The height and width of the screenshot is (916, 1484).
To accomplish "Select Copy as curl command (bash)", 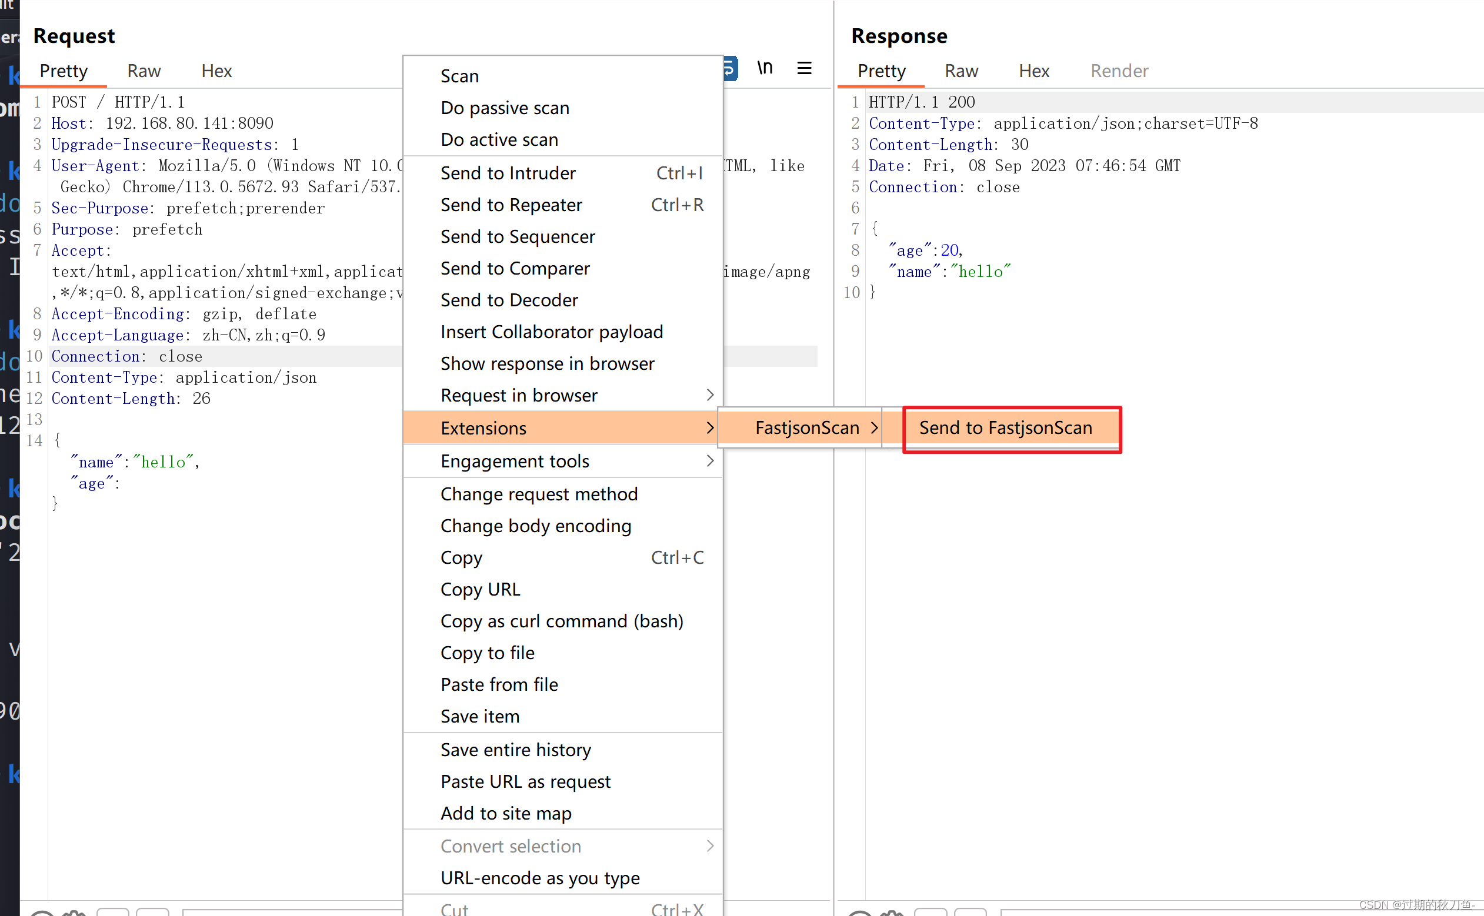I will [x=563, y=621].
